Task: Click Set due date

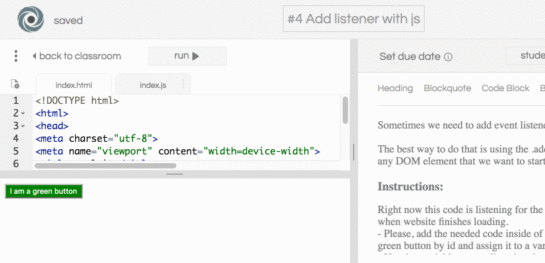Action: (410, 57)
